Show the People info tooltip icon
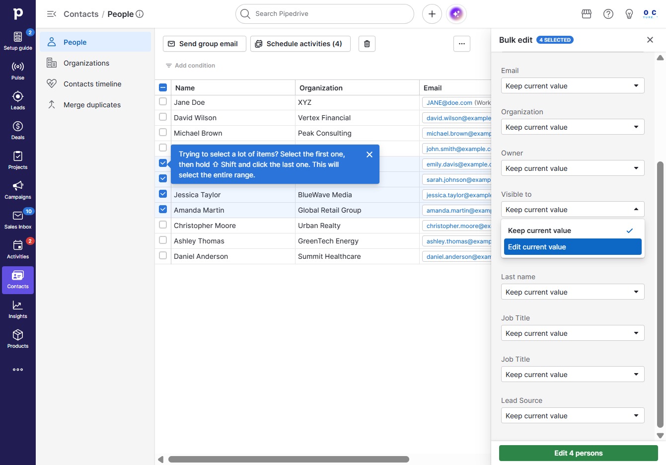Image resolution: width=666 pixels, height=465 pixels. 140,14
